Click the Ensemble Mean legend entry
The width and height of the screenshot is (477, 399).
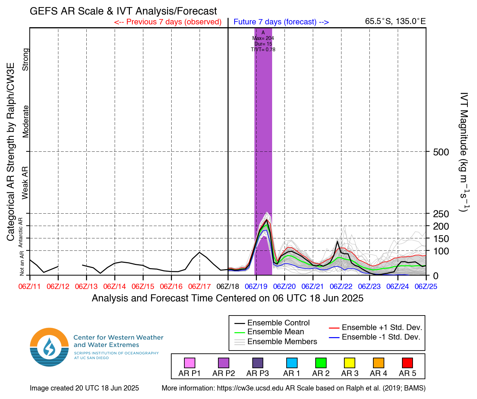tap(269, 332)
